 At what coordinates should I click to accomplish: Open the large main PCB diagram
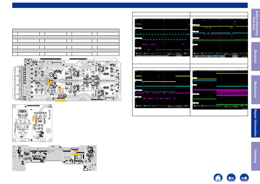pyautogui.click(x=67, y=80)
